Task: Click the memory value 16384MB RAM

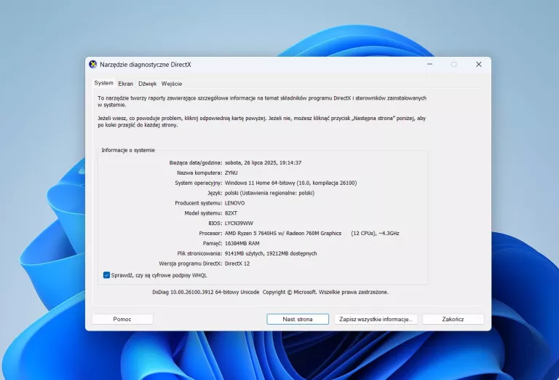Action: tap(242, 243)
